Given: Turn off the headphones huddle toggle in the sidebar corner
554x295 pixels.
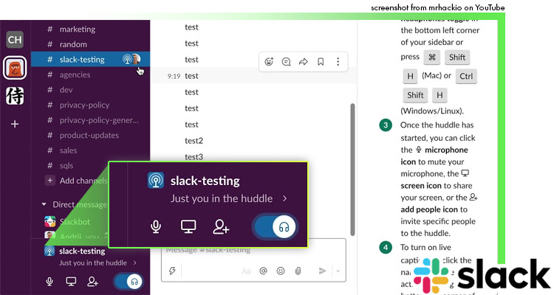Looking at the screenshot, I should (129, 282).
